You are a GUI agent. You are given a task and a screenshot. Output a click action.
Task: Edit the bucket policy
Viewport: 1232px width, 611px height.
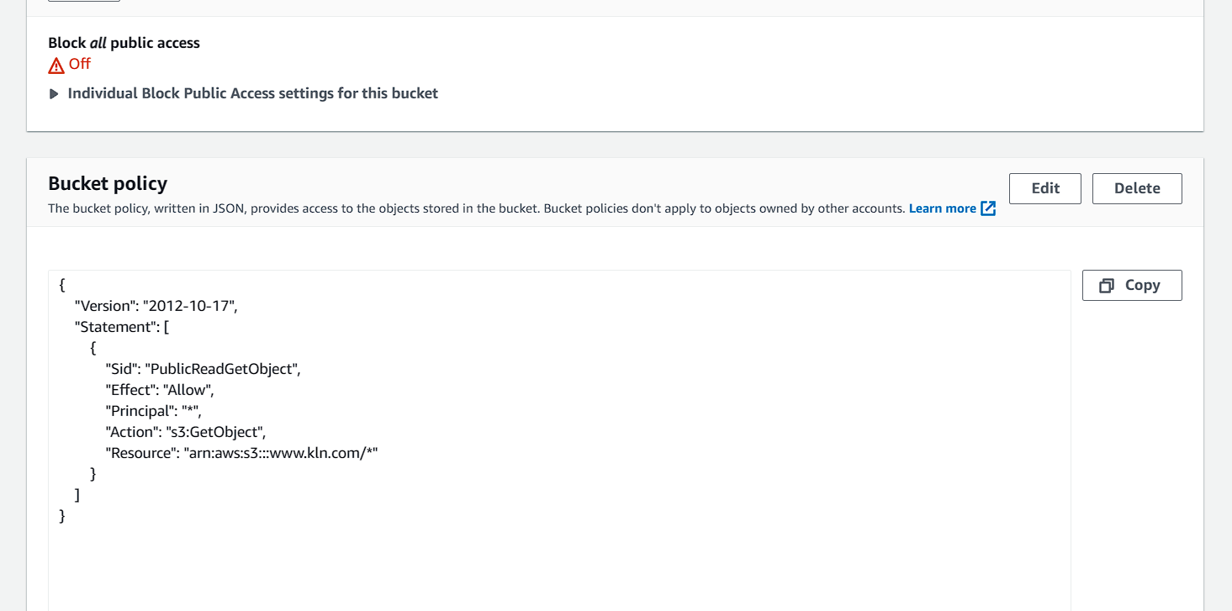(x=1044, y=188)
